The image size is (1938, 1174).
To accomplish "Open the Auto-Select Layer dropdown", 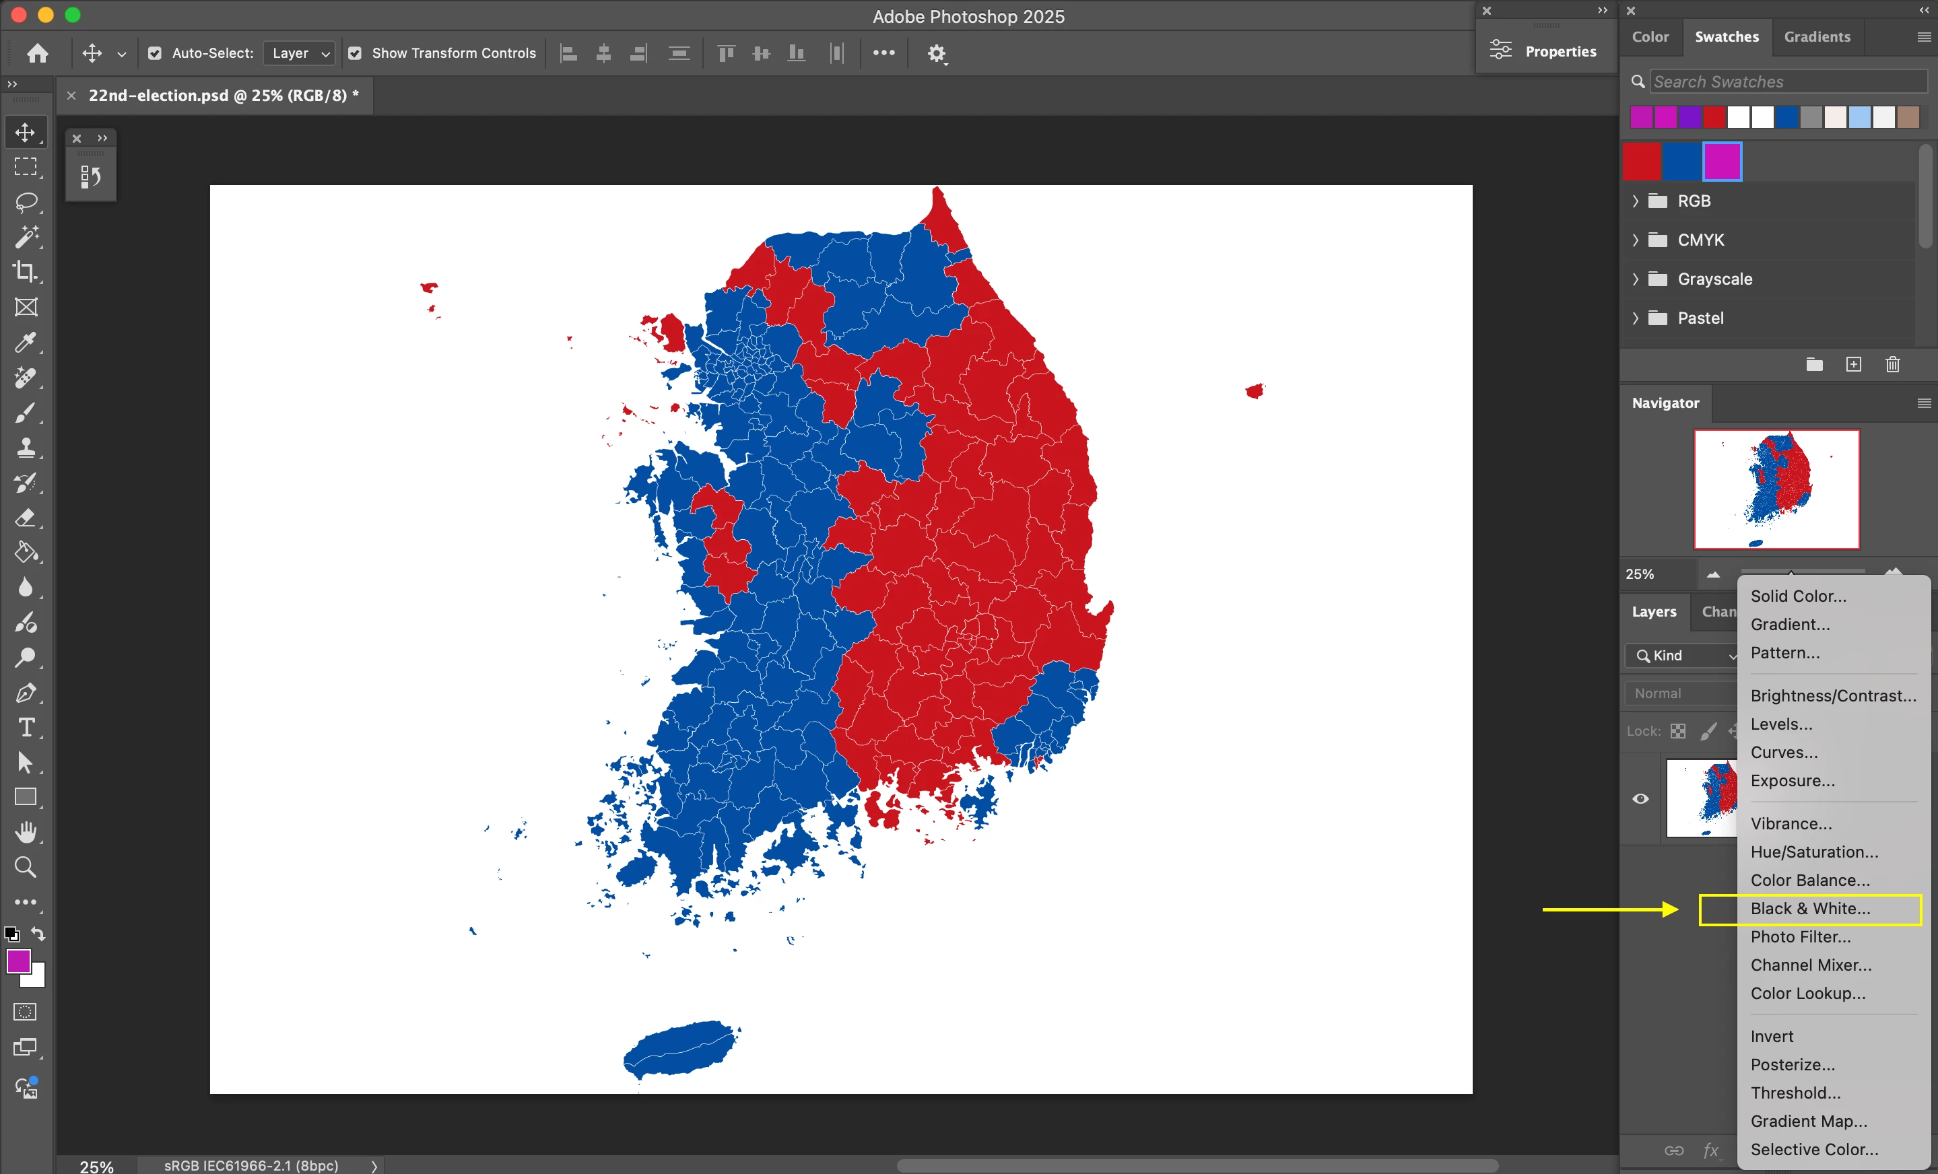I will point(300,53).
